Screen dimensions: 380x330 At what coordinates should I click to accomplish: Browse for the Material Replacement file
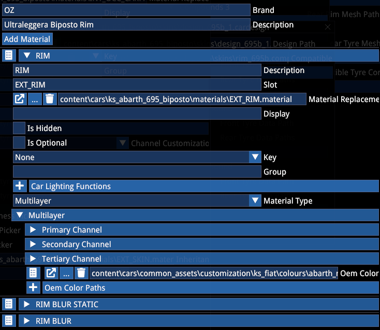[x=35, y=99]
